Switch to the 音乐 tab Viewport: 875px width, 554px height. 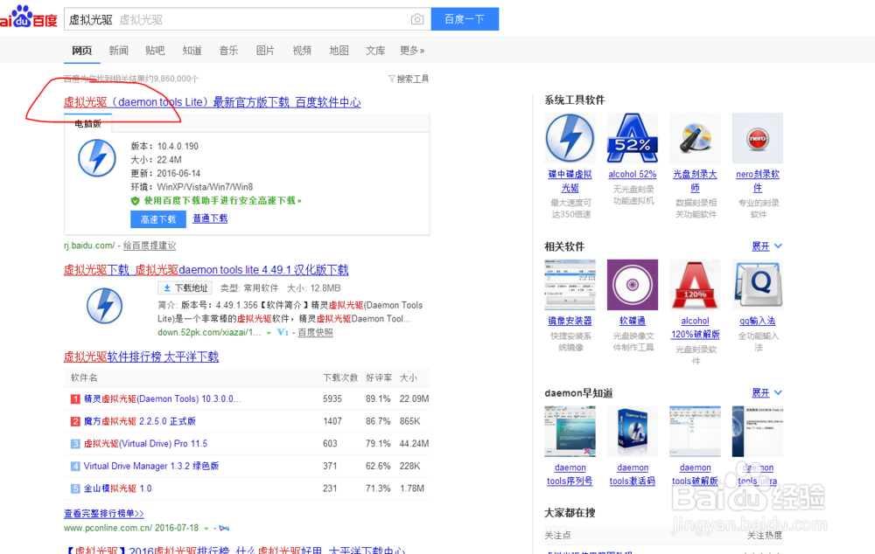228,51
